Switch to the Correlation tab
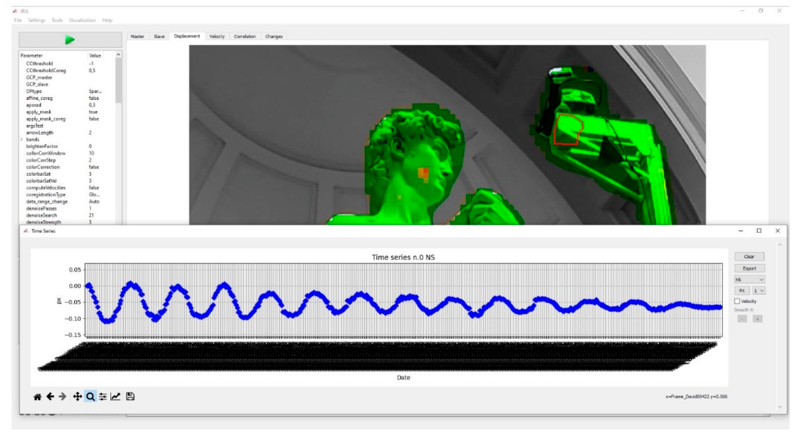 (x=245, y=36)
